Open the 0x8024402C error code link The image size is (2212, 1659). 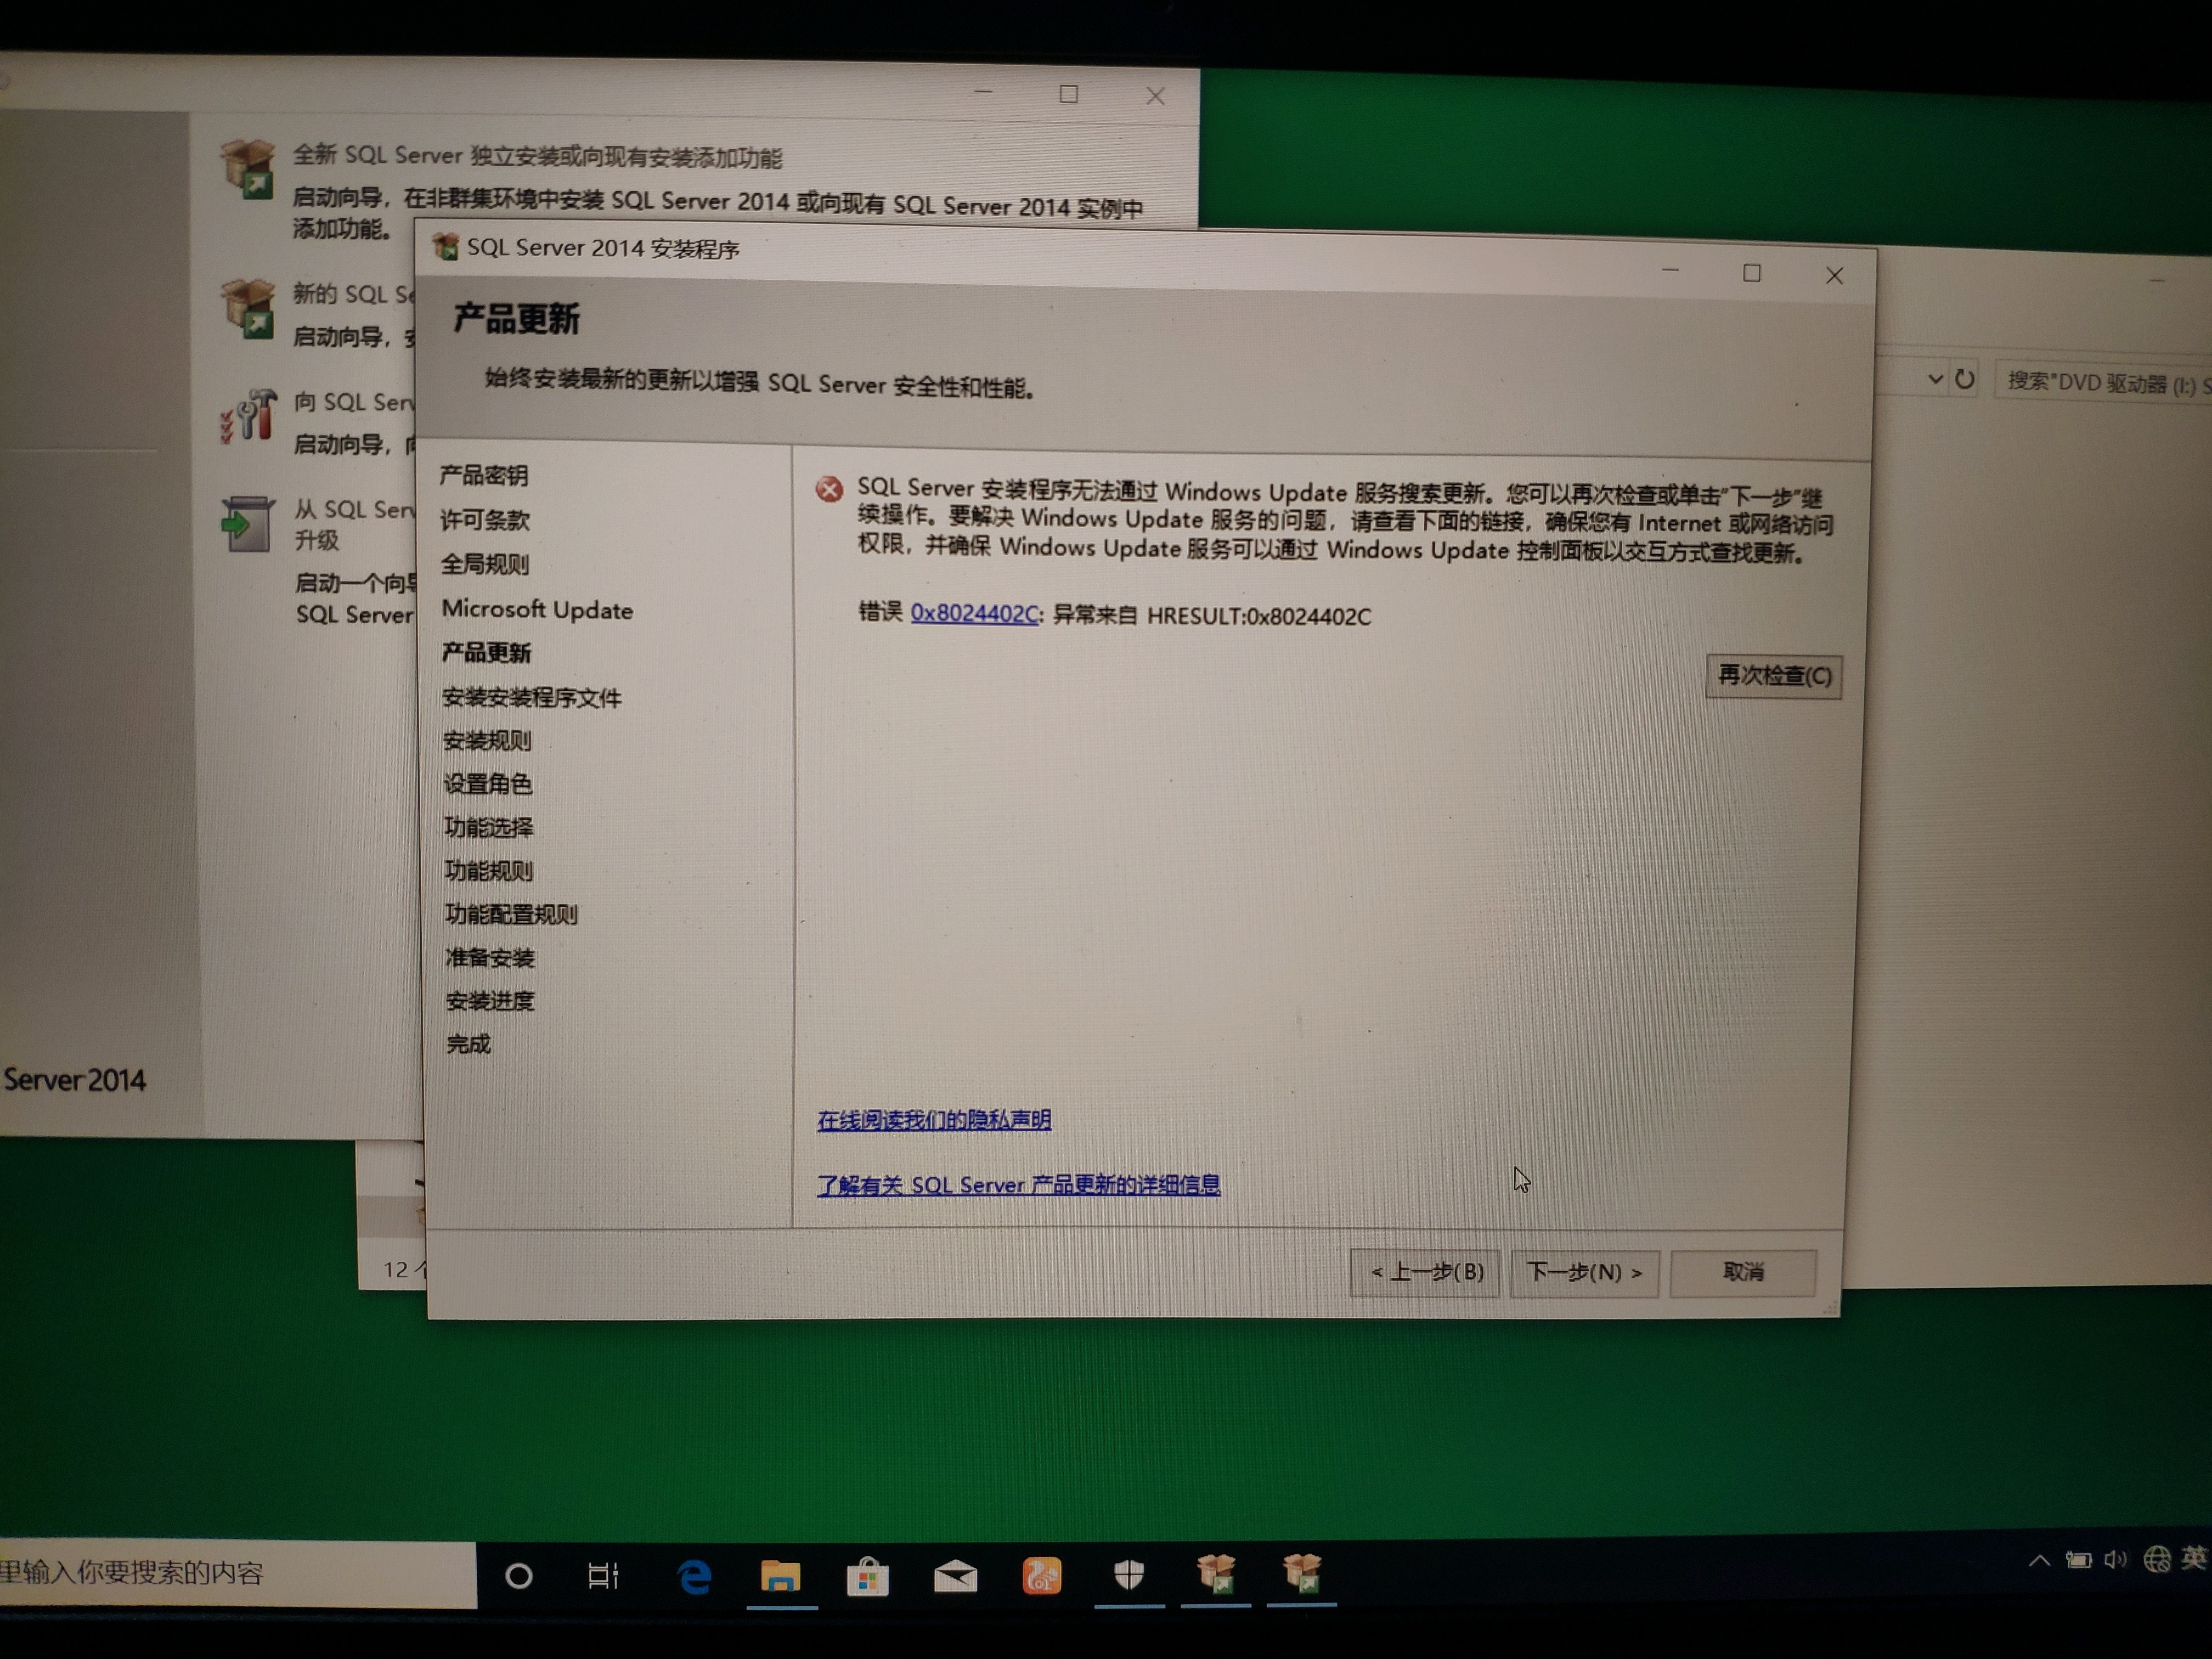tap(973, 613)
